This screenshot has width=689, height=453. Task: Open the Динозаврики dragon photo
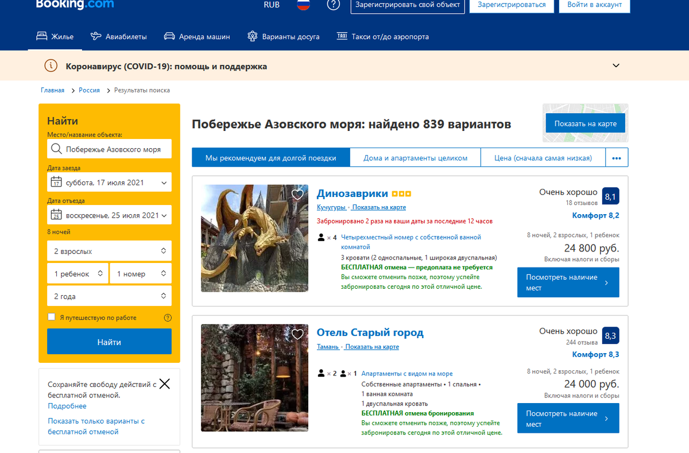[x=254, y=238]
